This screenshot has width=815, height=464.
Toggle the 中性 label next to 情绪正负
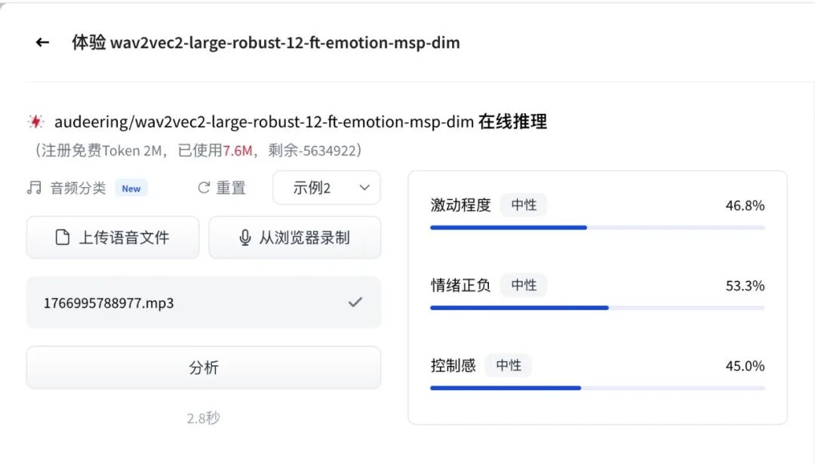click(x=524, y=285)
